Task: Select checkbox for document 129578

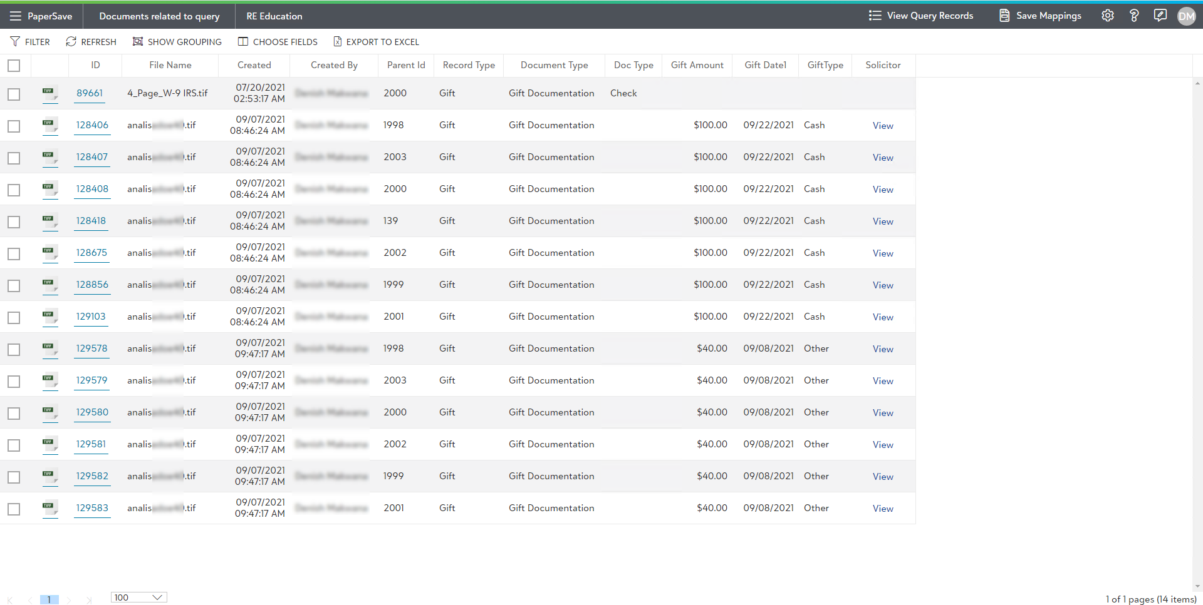Action: [14, 350]
